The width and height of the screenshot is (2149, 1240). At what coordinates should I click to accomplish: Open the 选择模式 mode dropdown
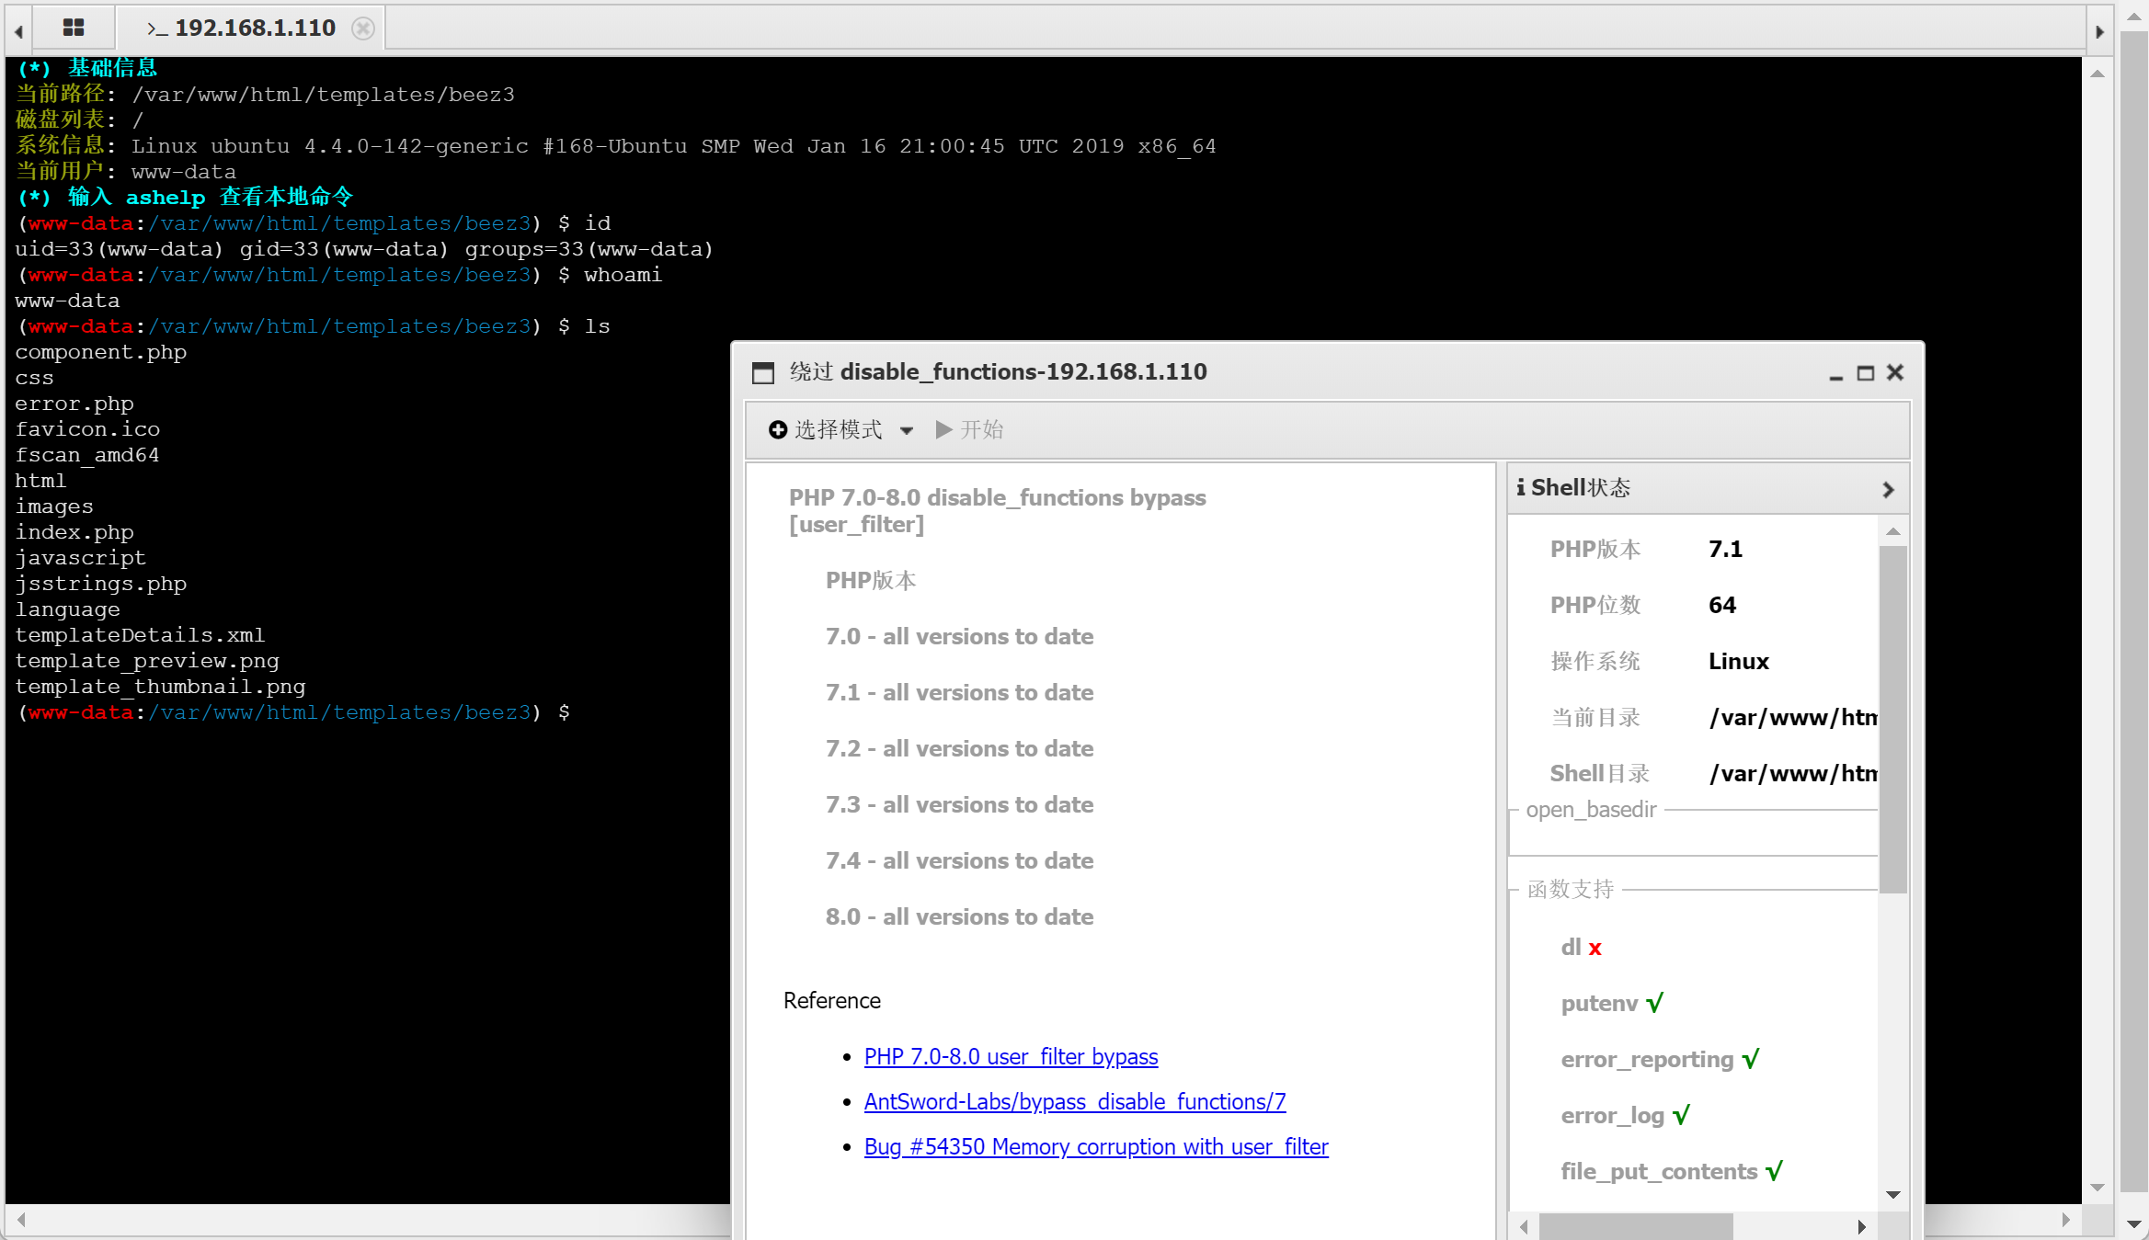[906, 430]
